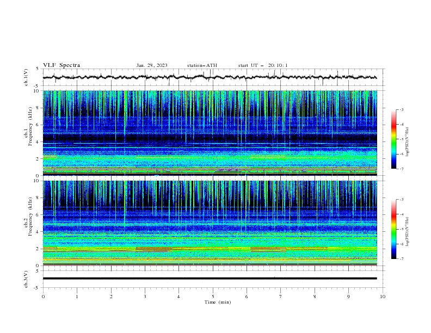Click time axis tick label "1"

(x=77, y=297)
